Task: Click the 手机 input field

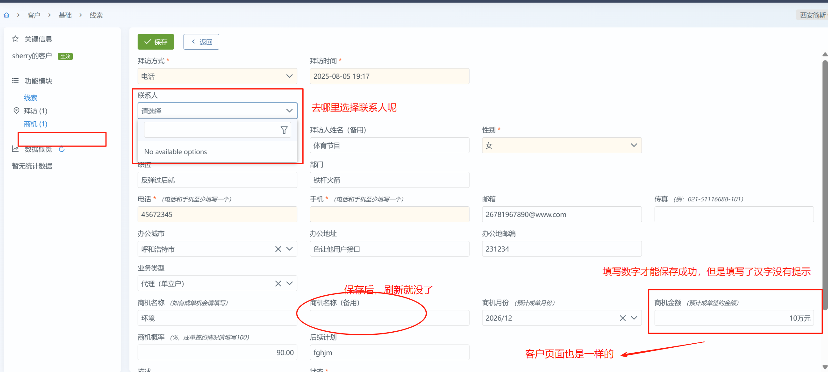Action: pos(389,214)
